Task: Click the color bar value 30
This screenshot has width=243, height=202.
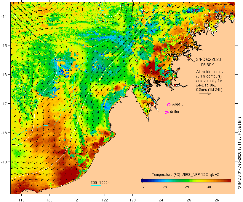Action: [209, 187]
